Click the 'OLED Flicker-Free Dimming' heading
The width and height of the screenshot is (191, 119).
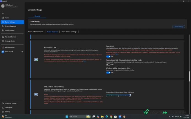point(54,87)
